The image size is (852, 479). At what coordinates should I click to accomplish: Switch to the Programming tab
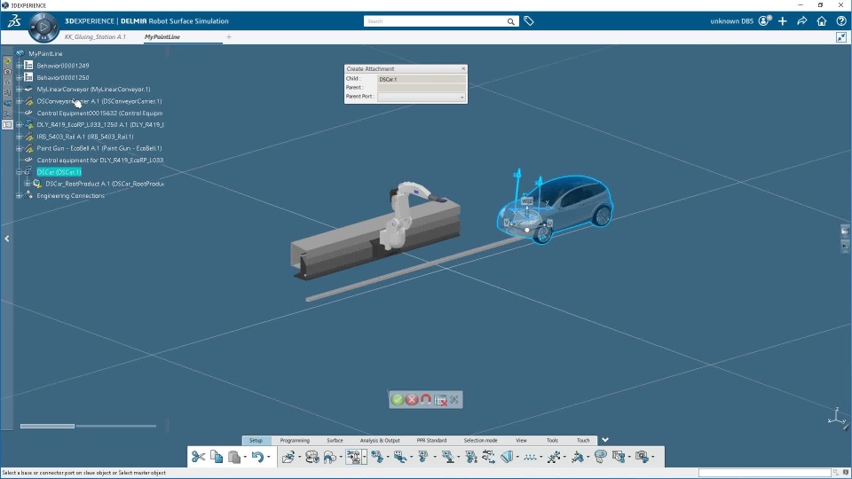(x=295, y=441)
